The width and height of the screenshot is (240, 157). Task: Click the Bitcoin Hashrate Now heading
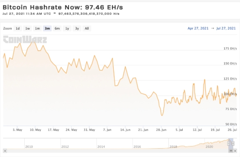63,7
